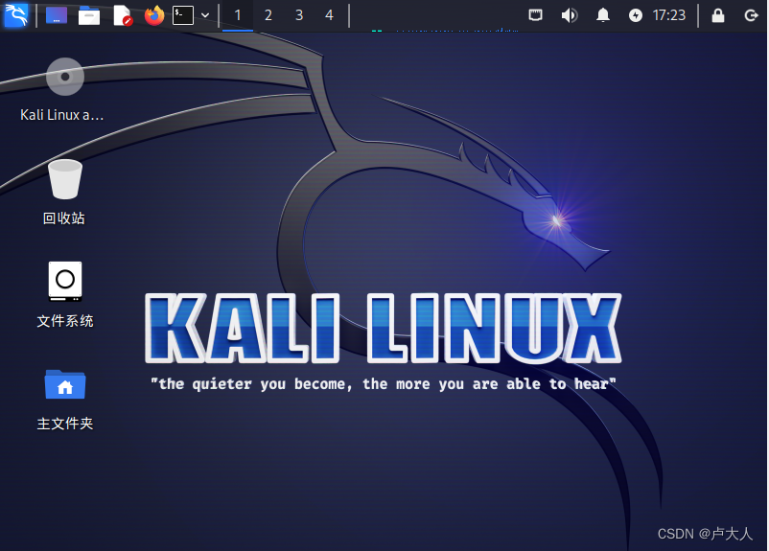Select the 文件系统 file system desktop icon
Screen dimensions: 769x551
65,281
